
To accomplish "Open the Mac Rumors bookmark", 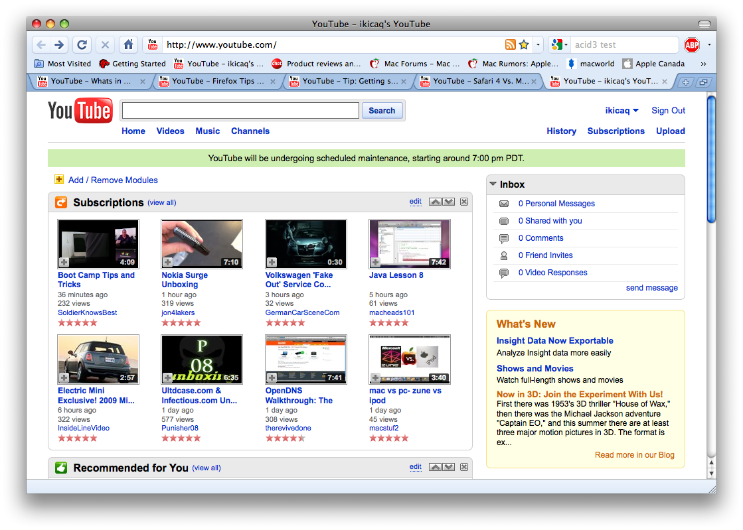I will (x=513, y=64).
